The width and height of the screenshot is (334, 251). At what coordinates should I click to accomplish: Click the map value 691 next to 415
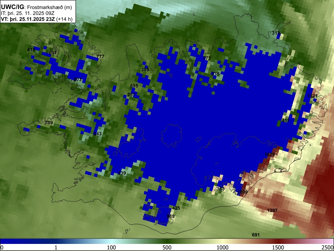(x=53, y=53)
